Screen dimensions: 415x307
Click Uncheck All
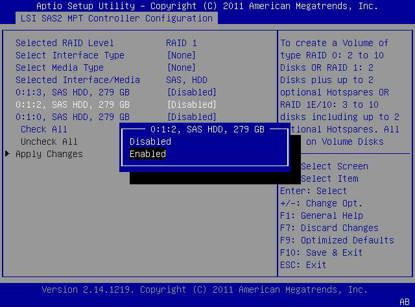tap(49, 141)
